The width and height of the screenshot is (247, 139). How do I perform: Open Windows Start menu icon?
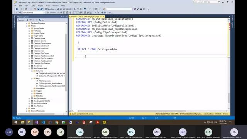16,122
